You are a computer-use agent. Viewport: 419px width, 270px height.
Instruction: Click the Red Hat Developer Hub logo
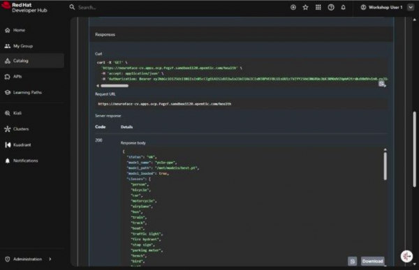[x=24, y=8]
